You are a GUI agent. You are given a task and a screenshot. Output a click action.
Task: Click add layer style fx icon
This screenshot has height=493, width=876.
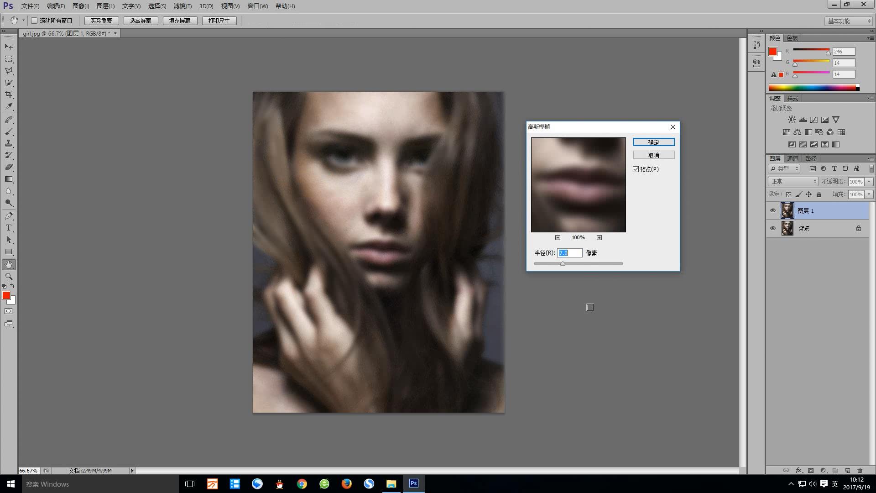798,470
